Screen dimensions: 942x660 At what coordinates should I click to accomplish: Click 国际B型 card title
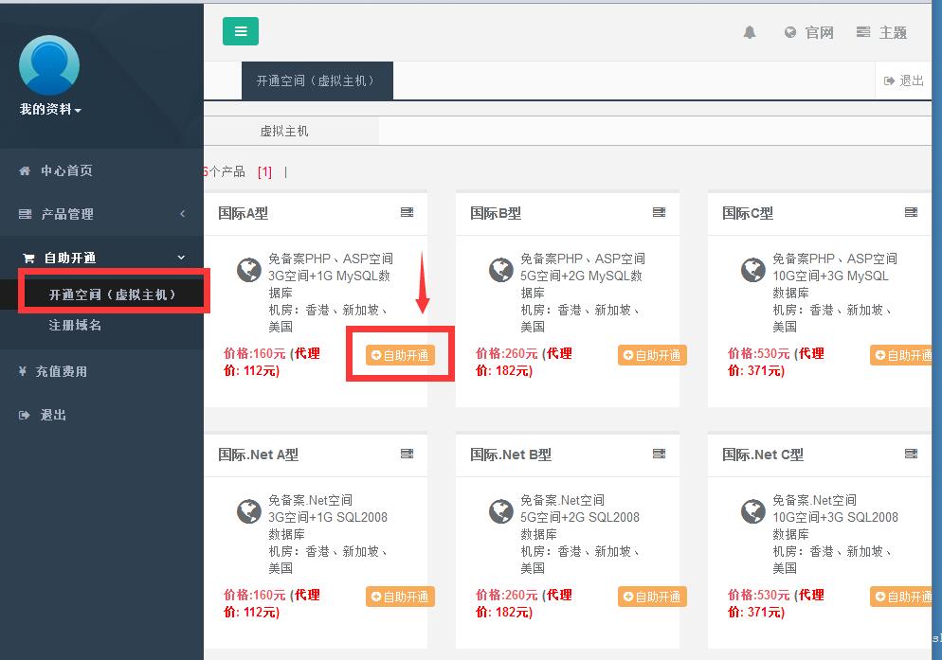tap(496, 213)
